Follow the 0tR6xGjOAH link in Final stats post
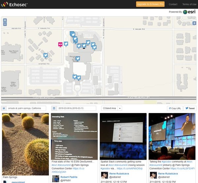This screenshot has width=198, height=183. (59, 172)
